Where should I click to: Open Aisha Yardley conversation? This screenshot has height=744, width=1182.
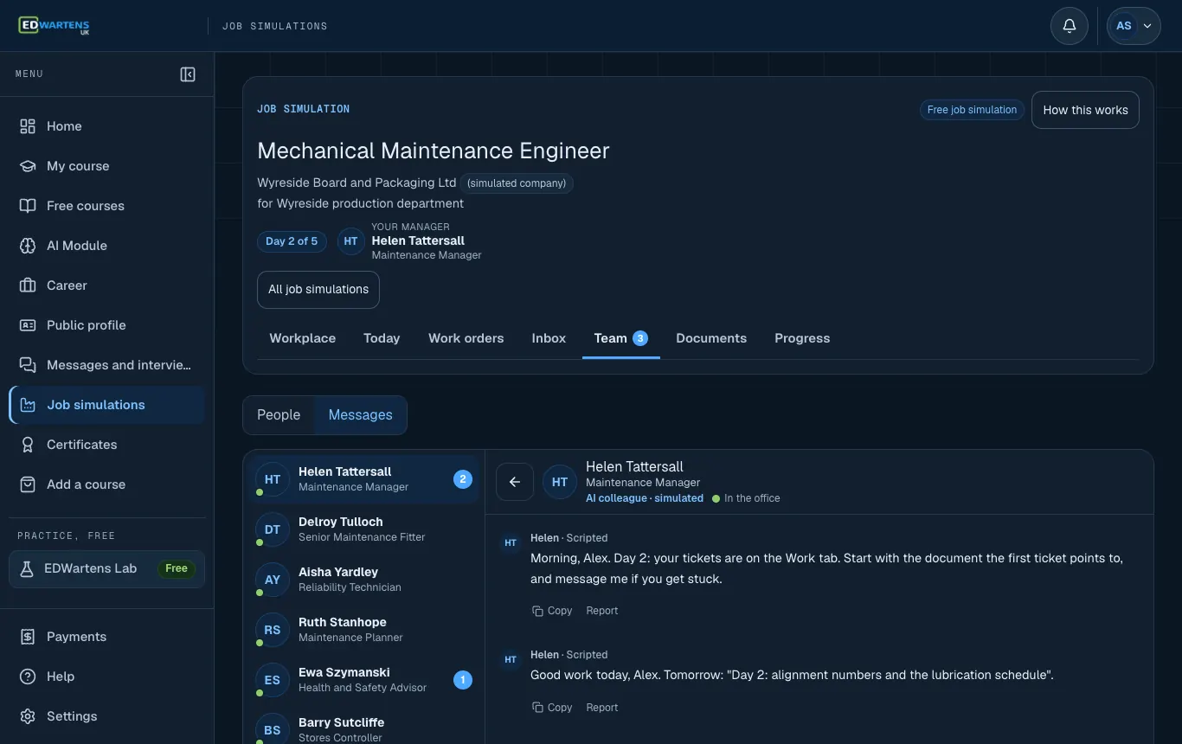[x=363, y=580]
